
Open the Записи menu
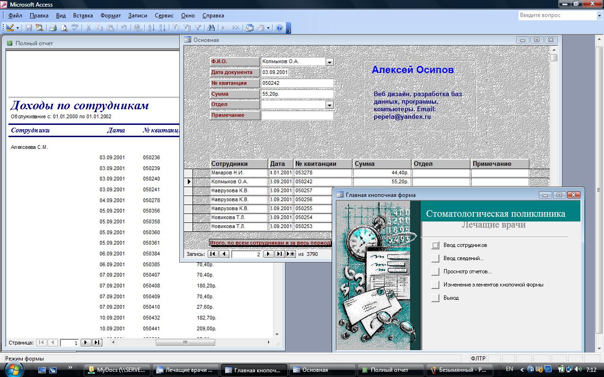(x=137, y=16)
